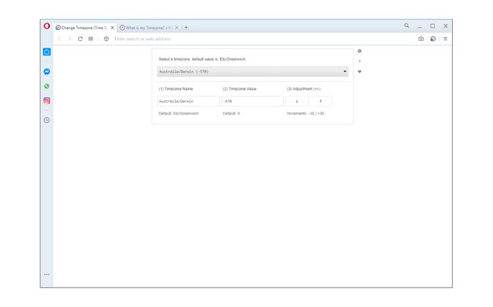493x307 pixels.
Task: Expand the sidebar three-dots setup menu
Action: pyautogui.click(x=47, y=274)
